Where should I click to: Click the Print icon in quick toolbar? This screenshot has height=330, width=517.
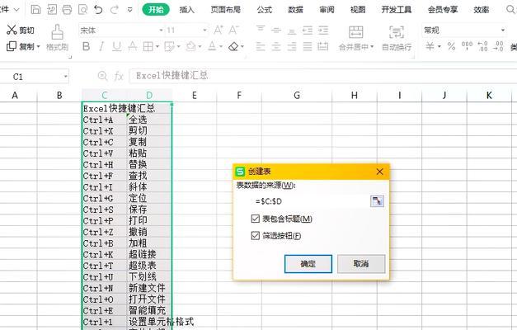[x=67, y=10]
